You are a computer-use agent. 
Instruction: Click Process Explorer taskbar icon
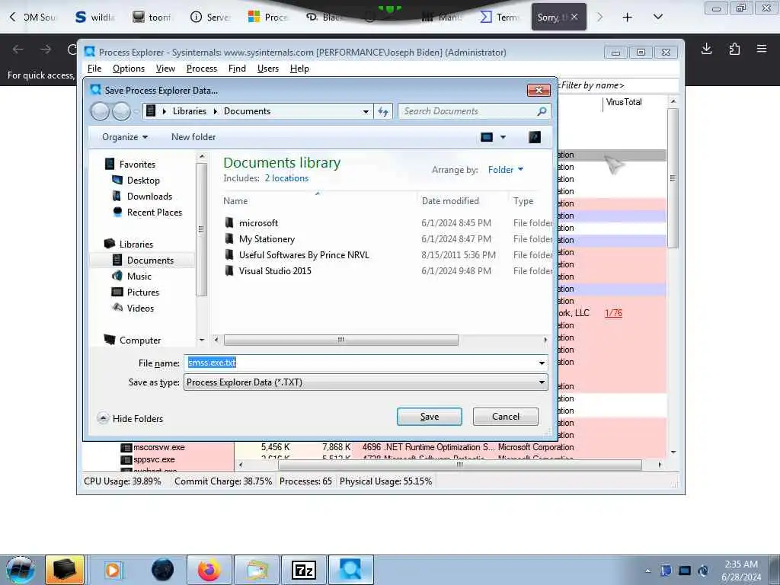coord(350,570)
